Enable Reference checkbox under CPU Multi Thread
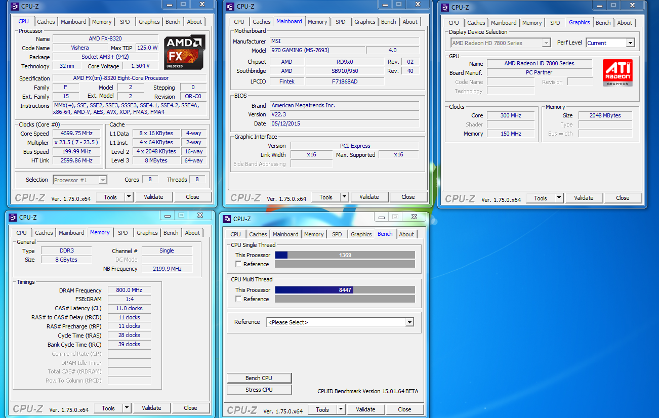 (x=238, y=299)
